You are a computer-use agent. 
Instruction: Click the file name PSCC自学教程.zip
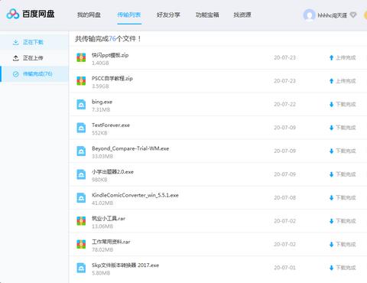click(112, 78)
